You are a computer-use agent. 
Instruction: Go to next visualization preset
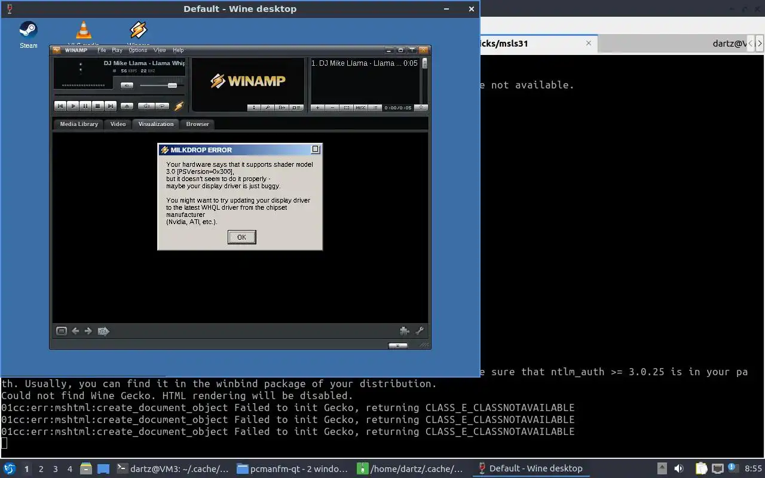[x=88, y=331]
